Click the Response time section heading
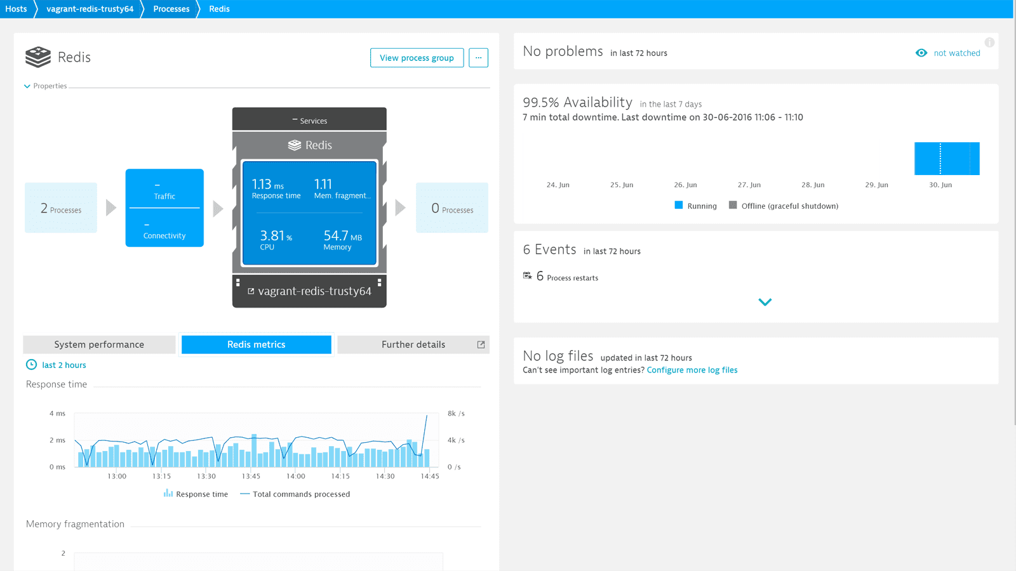 57,384
